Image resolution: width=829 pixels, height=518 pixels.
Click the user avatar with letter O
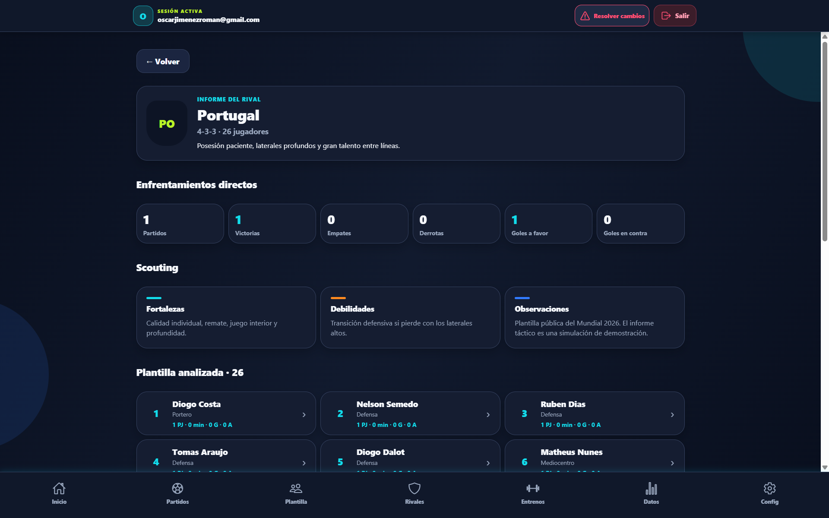(x=143, y=16)
